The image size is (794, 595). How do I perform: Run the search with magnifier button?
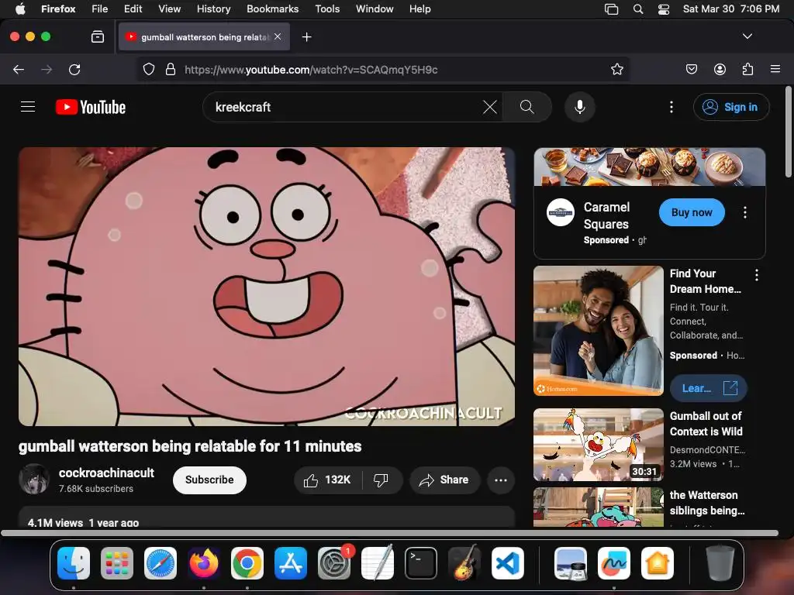tap(526, 107)
